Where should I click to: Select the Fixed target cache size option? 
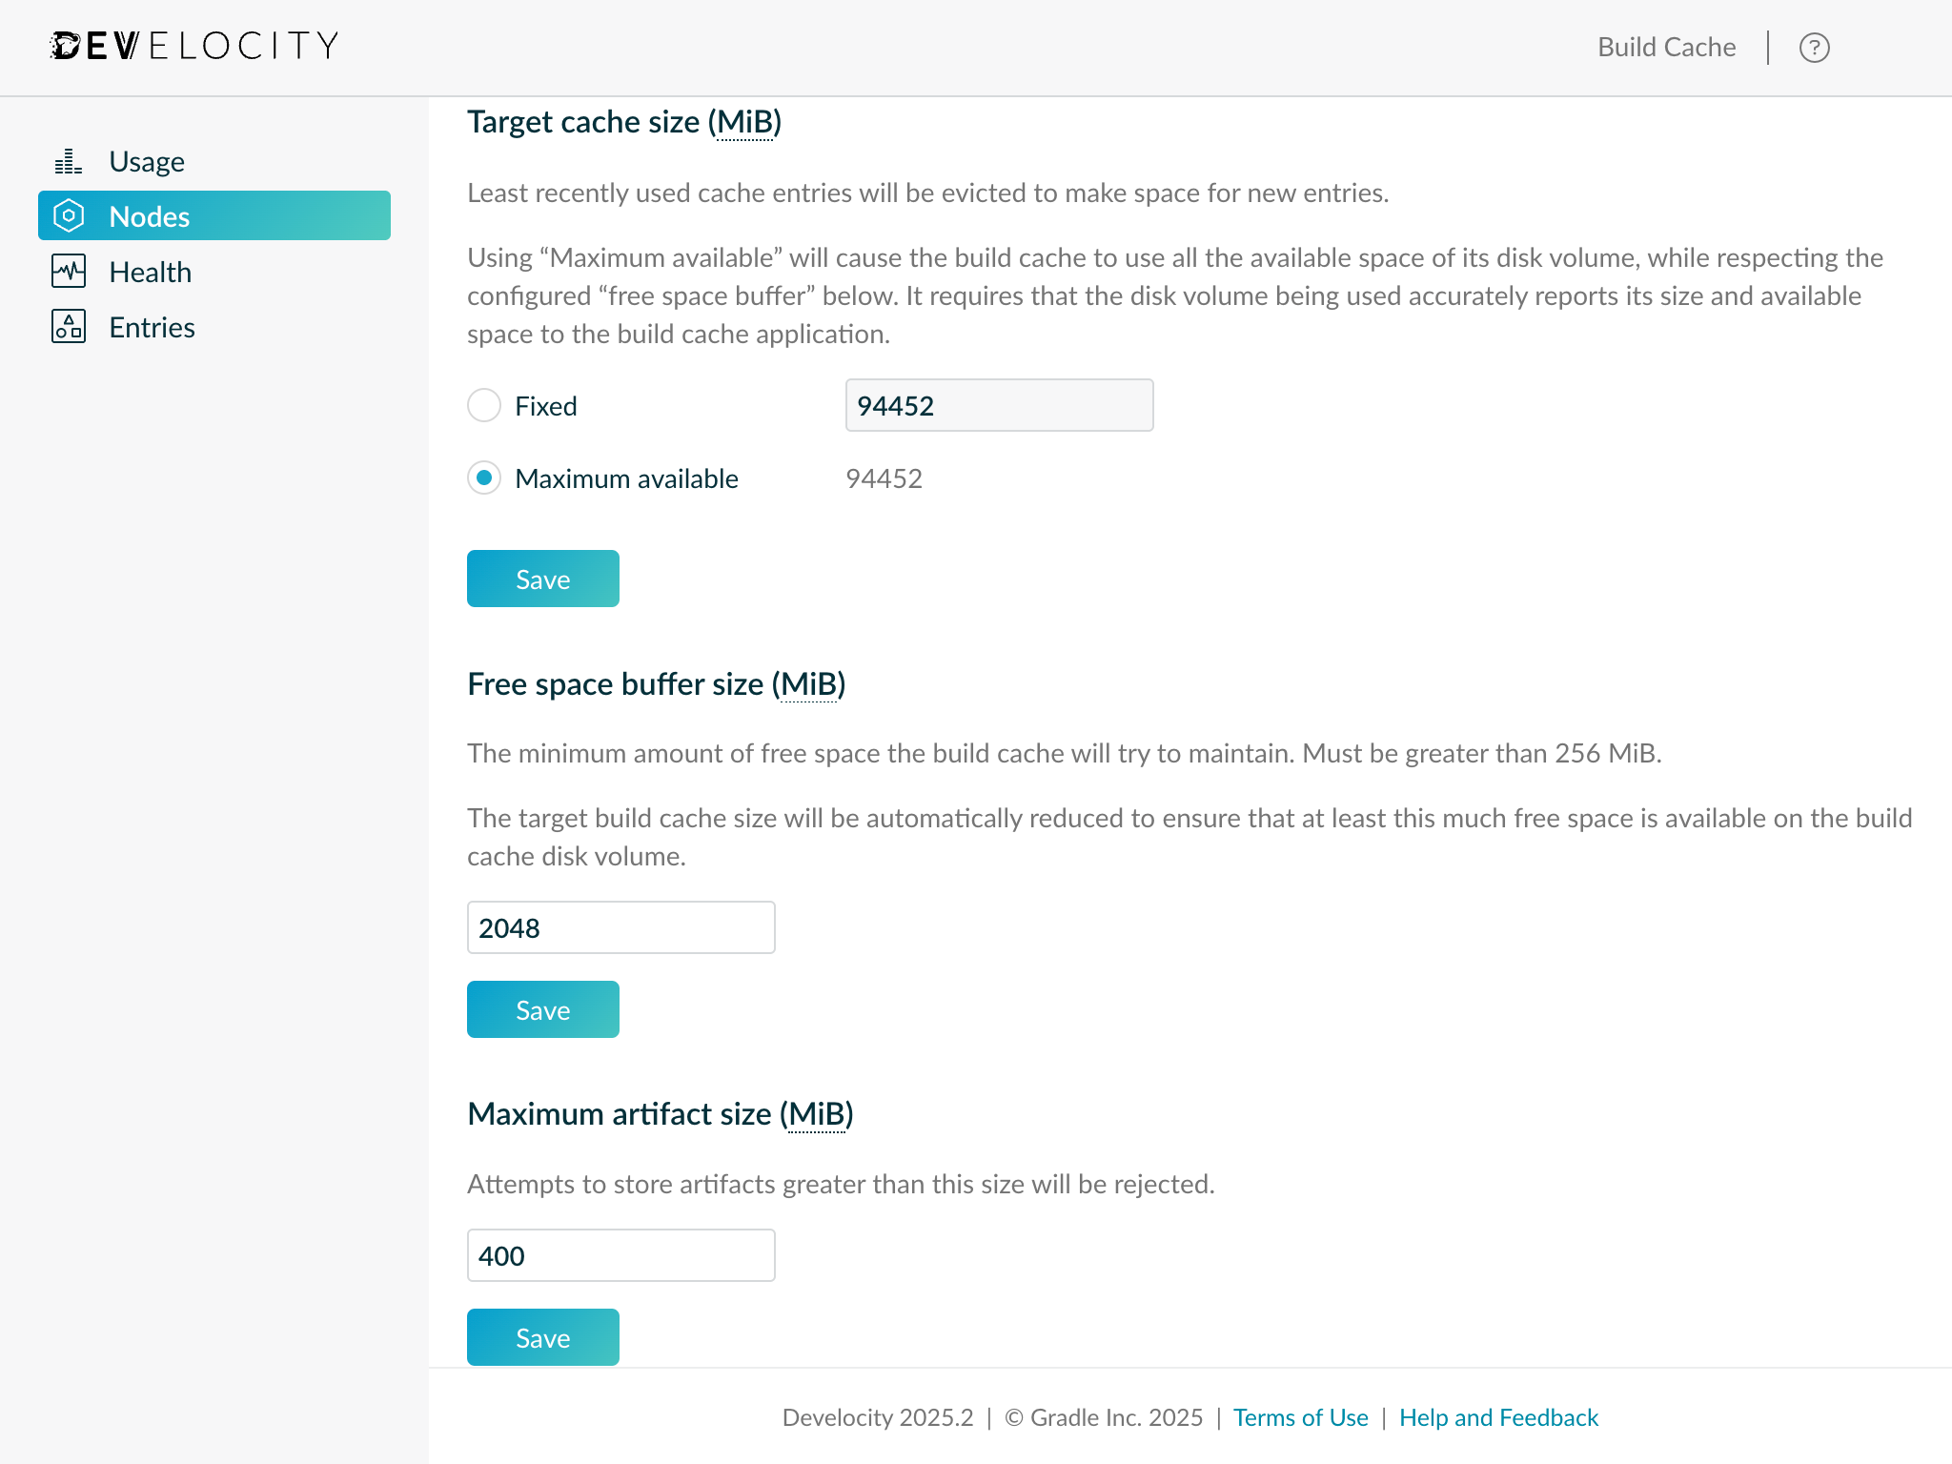[483, 405]
